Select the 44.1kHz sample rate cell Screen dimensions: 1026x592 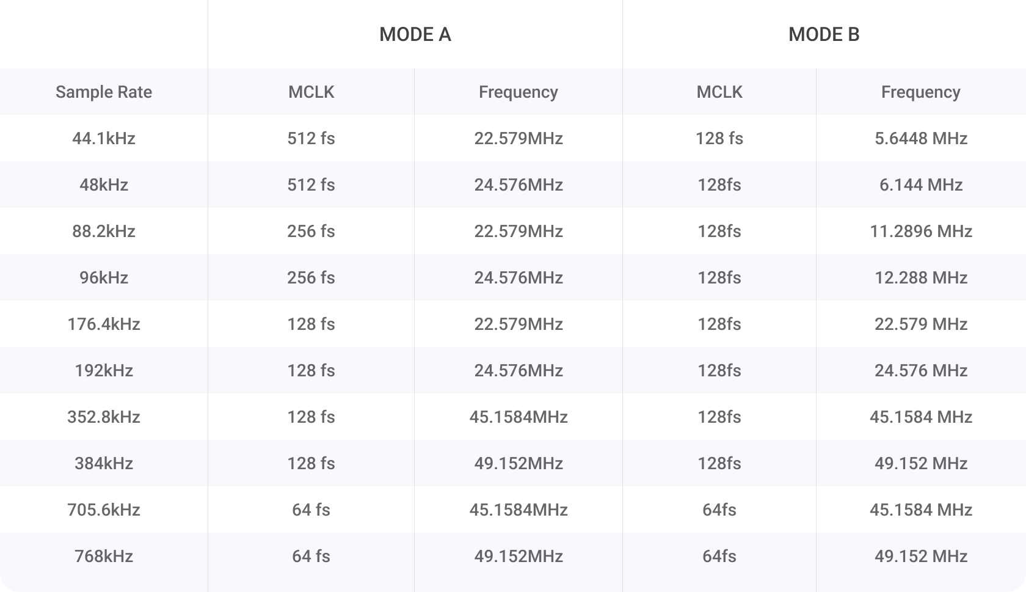[x=104, y=138]
